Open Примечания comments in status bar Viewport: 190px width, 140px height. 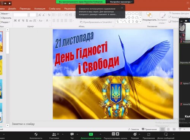[x=149, y=129]
